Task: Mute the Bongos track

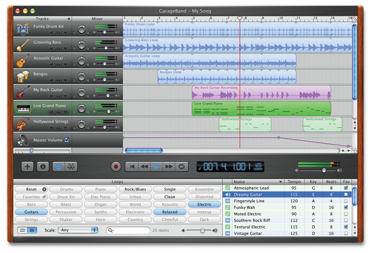Action: (x=51, y=80)
